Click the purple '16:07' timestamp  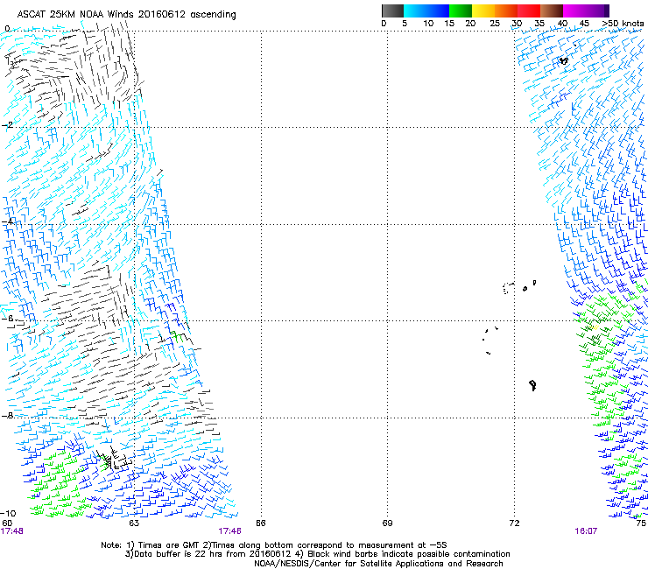pos(586,531)
